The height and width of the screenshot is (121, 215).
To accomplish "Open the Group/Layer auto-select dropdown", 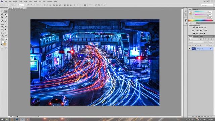I will click(20, 5).
